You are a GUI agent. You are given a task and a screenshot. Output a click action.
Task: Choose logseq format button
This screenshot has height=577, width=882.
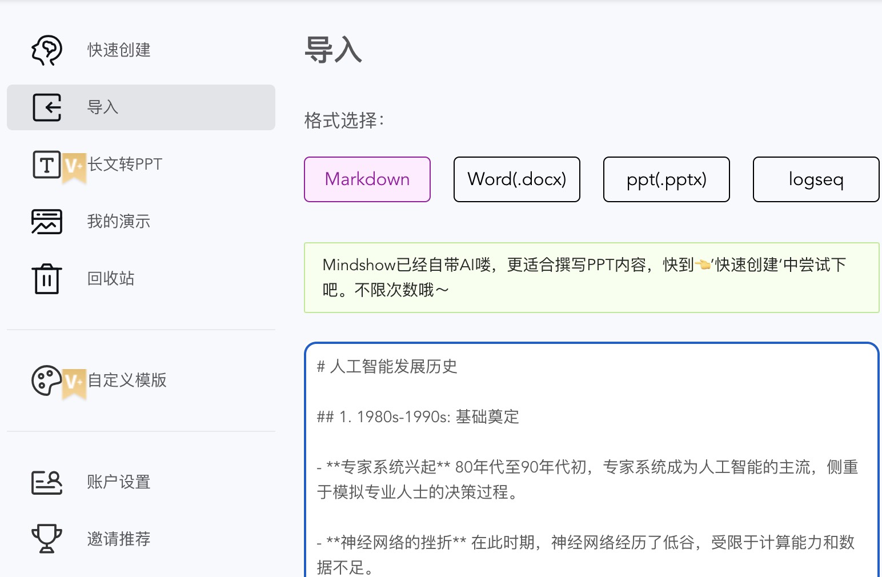pos(816,179)
